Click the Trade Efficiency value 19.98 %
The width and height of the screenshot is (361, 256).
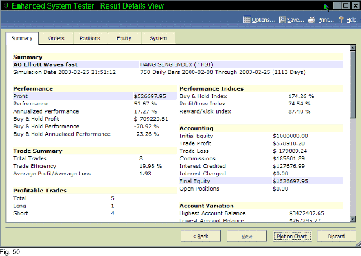pos(151,166)
